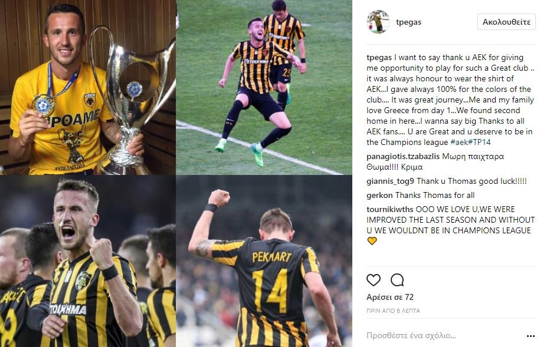This screenshot has width=550, height=347.
Task: Open commenter giannis_tog9 profile
Action: coord(391,181)
